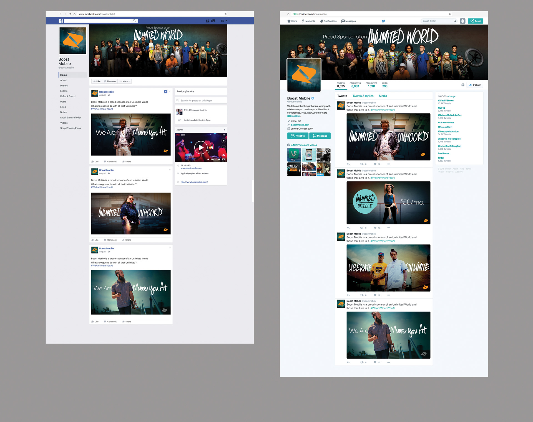The width and height of the screenshot is (533, 422).
Task: Open Twitter Notifications nav item
Action: [x=328, y=21]
